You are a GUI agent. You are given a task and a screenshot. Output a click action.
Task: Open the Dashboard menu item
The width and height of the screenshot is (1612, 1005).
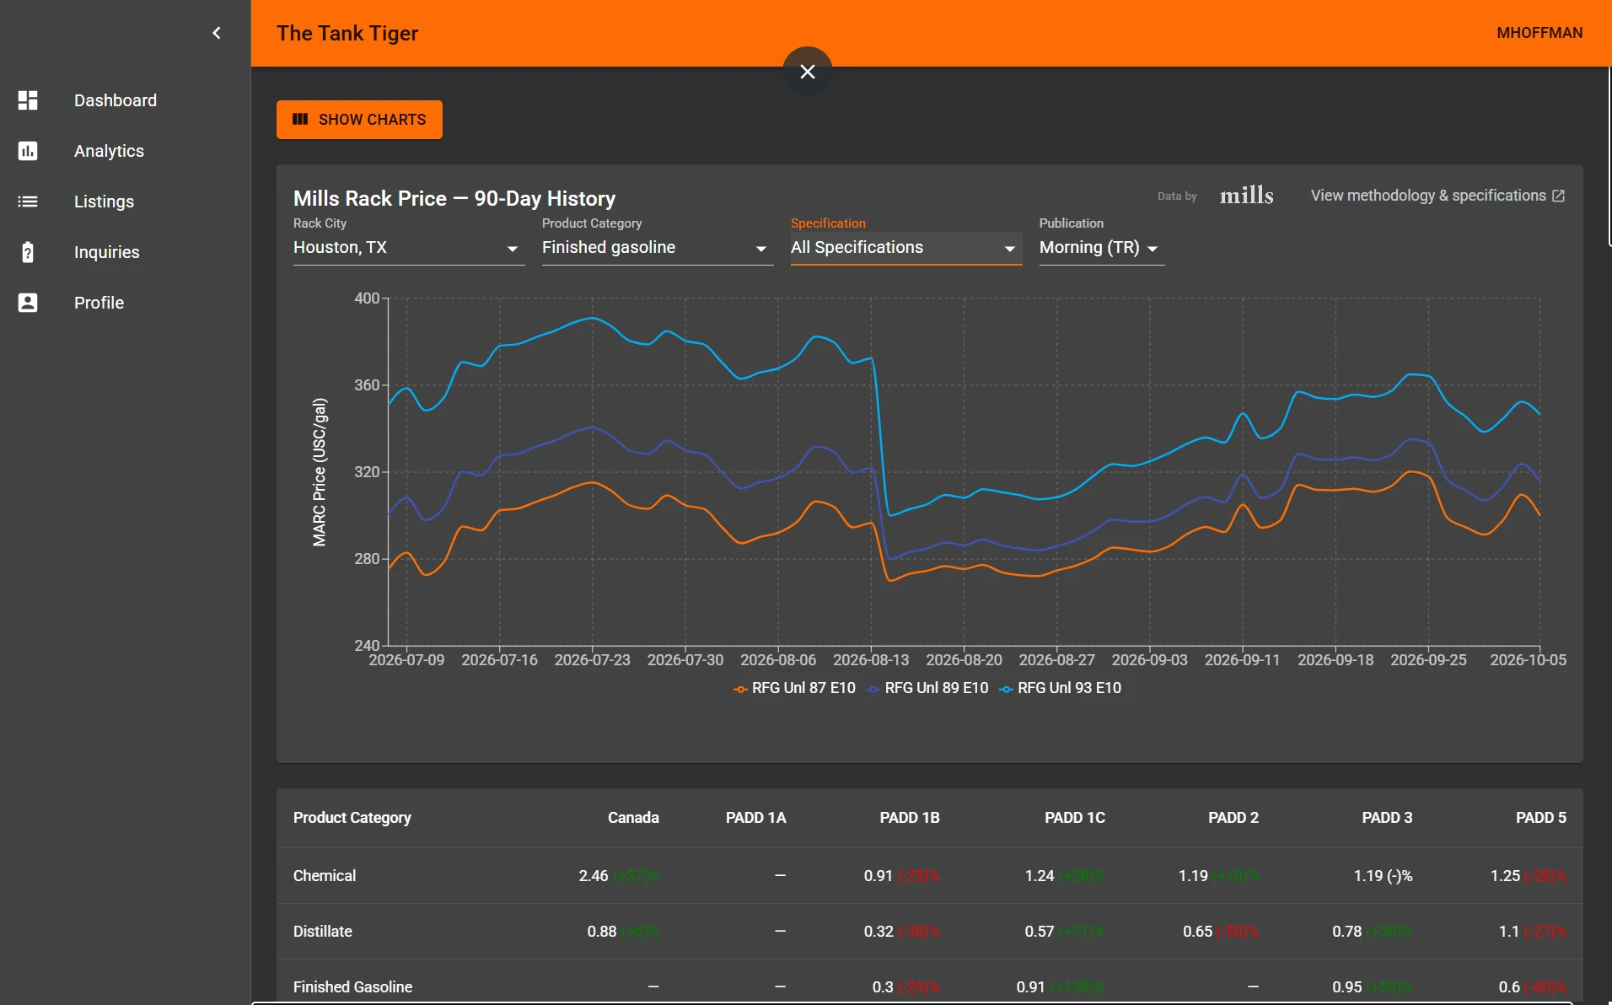[125, 100]
